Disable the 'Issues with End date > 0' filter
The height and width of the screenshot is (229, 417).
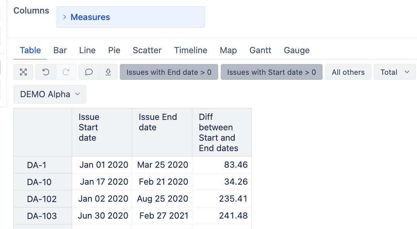(x=168, y=72)
